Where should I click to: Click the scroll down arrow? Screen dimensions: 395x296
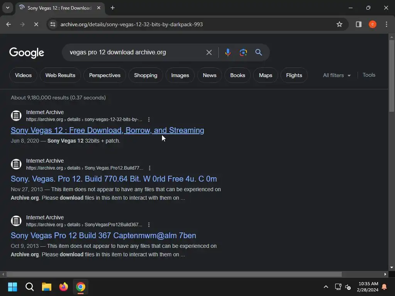tap(392, 267)
